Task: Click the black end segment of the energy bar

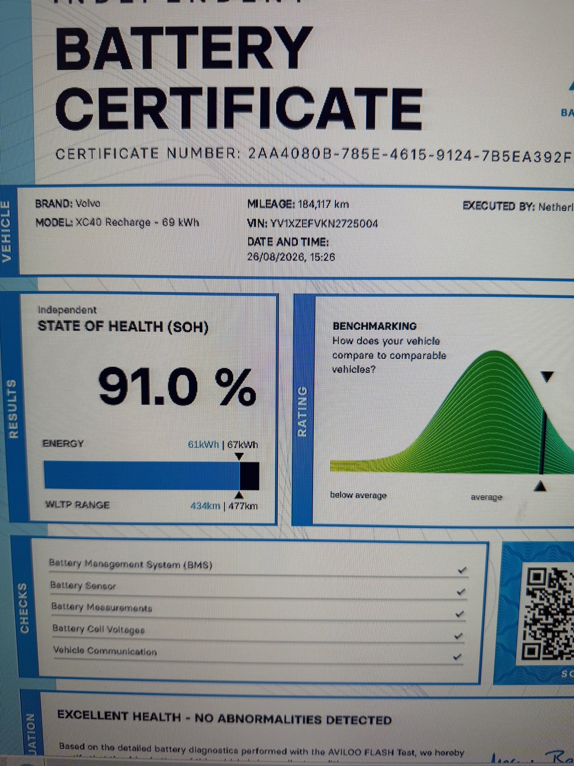Action: (249, 476)
